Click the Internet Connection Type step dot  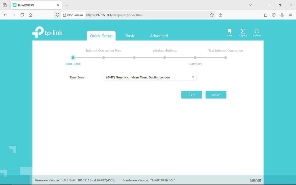point(103,58)
